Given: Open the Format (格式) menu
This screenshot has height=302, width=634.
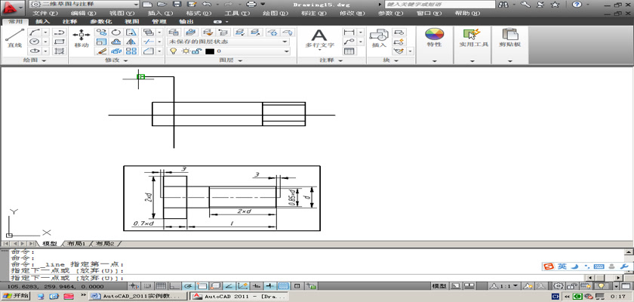Looking at the screenshot, I should point(199,13).
